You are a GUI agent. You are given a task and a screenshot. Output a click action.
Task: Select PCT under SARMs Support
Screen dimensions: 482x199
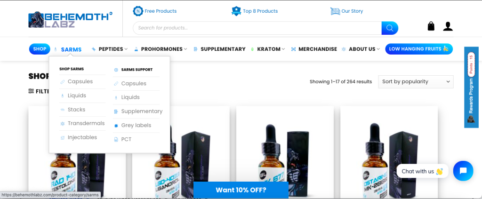(126, 139)
